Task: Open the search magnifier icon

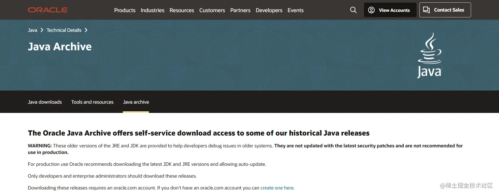Action: point(353,10)
